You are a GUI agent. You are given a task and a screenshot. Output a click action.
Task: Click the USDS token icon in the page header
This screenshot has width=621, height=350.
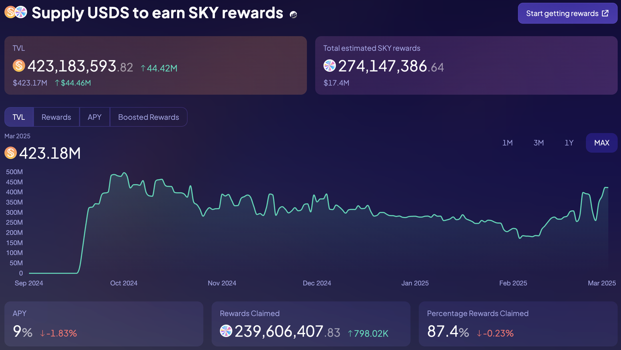10,13
